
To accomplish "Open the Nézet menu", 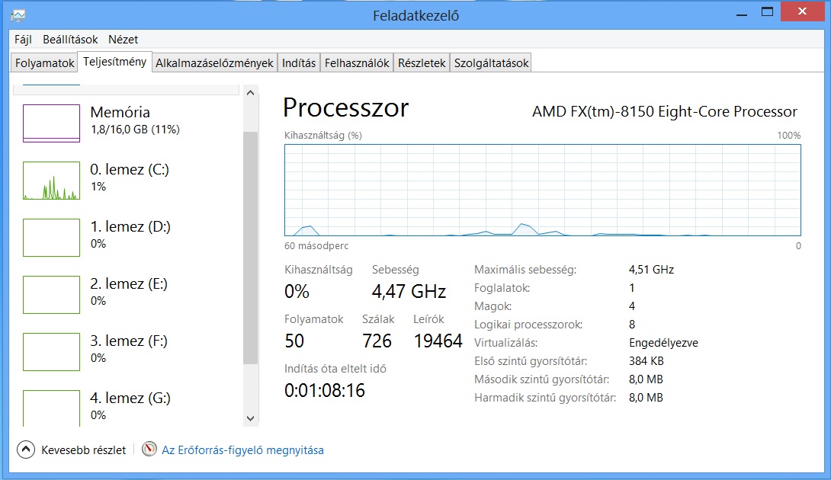I will tap(123, 39).
